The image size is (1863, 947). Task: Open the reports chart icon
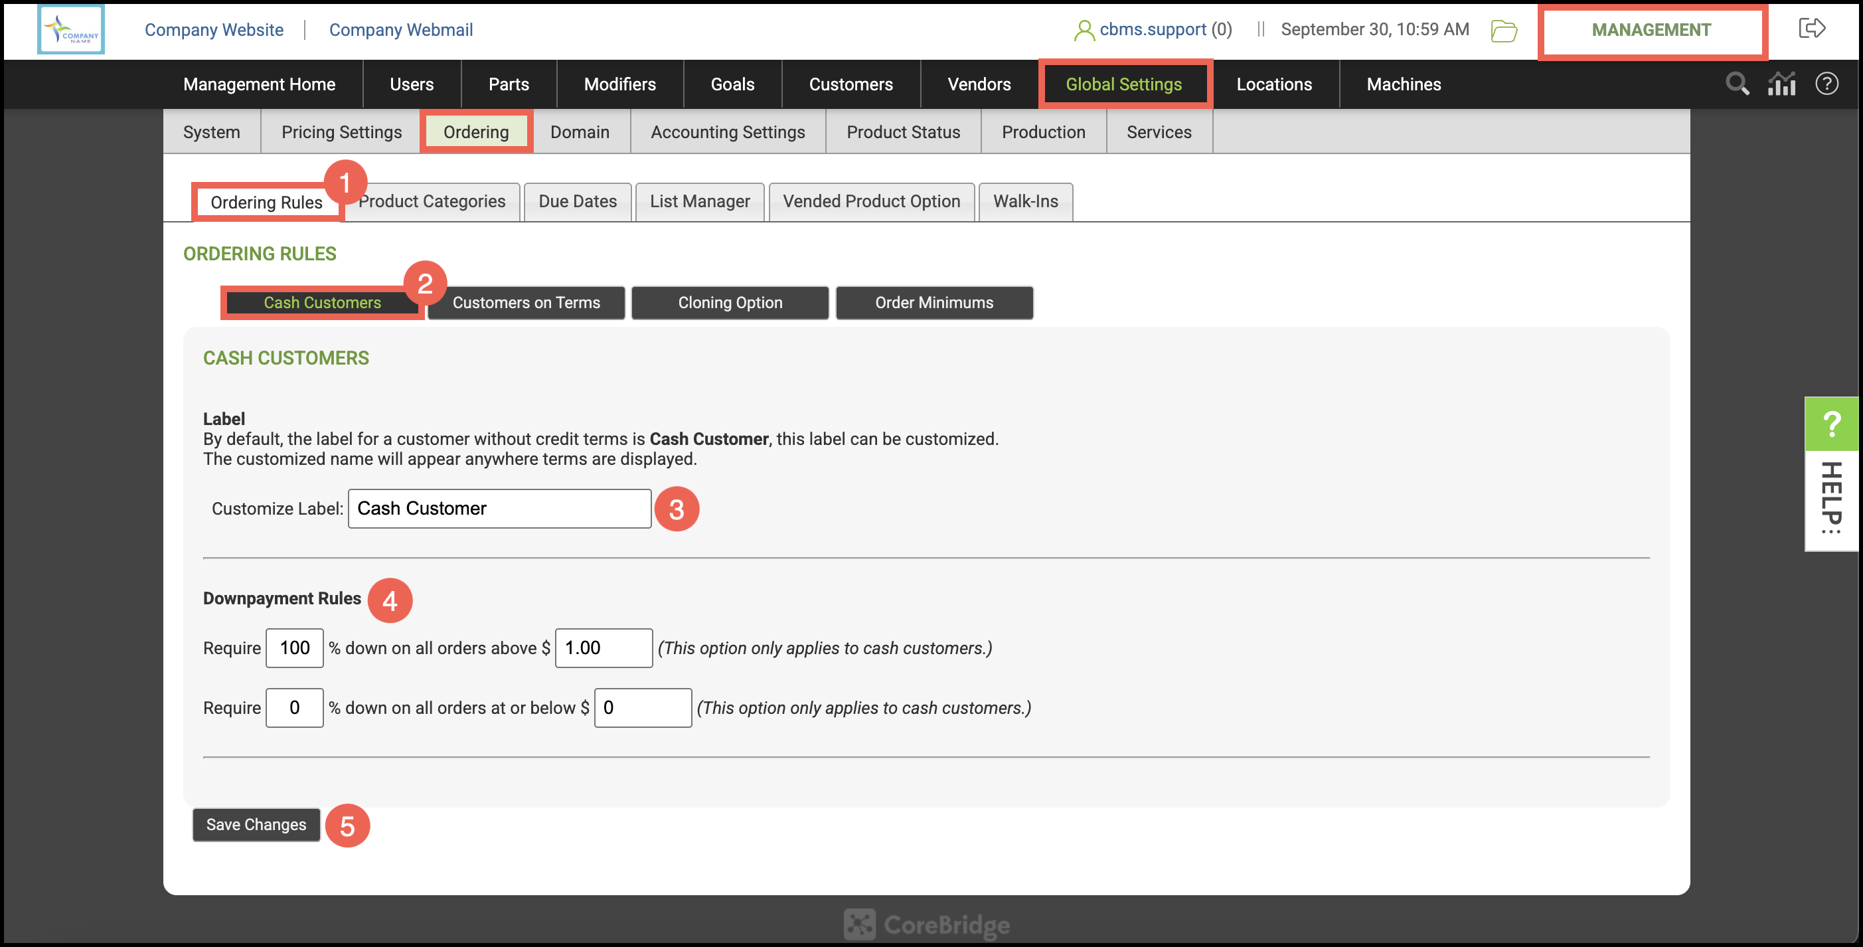pyautogui.click(x=1781, y=84)
